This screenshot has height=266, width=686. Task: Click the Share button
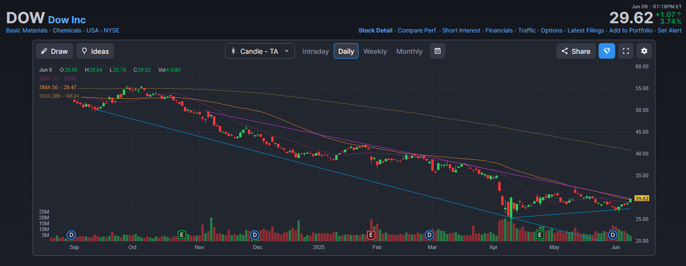tap(576, 51)
